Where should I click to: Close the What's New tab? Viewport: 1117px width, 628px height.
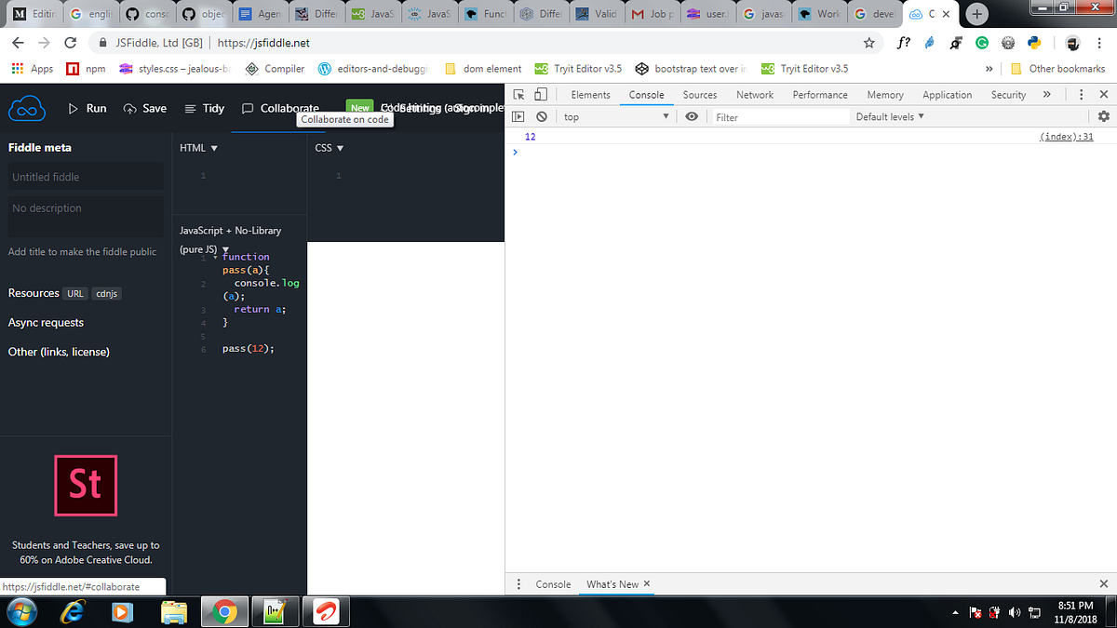(647, 583)
